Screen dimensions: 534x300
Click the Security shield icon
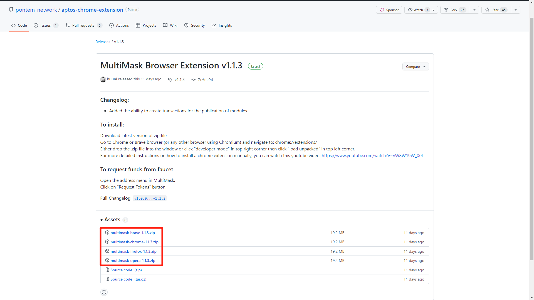click(x=186, y=25)
